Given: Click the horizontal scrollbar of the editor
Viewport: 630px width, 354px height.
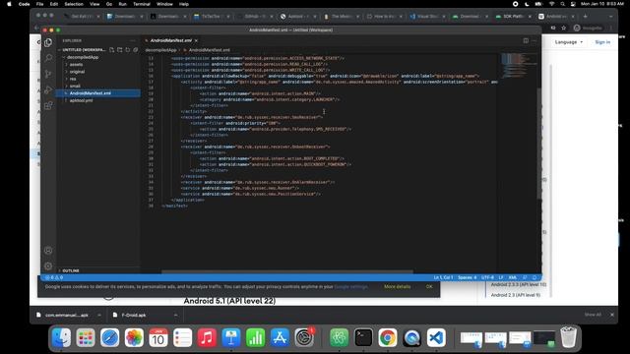Looking at the screenshot, I should click(287, 271).
